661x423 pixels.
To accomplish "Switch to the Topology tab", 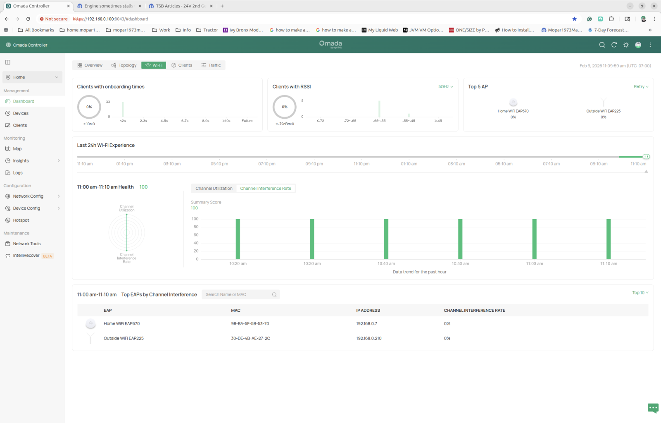I will (x=124, y=65).
